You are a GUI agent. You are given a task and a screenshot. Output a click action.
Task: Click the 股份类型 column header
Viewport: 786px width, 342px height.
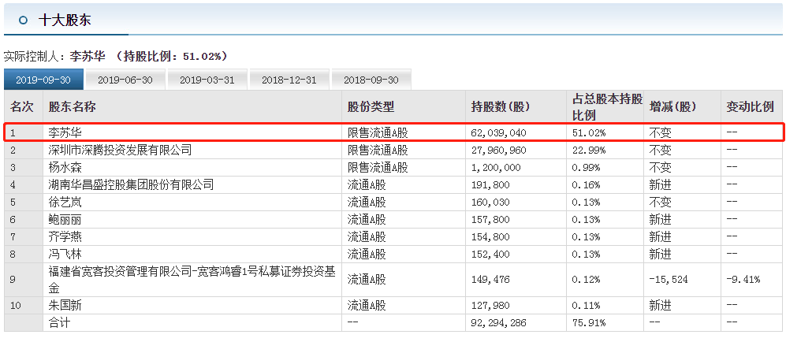coord(371,106)
